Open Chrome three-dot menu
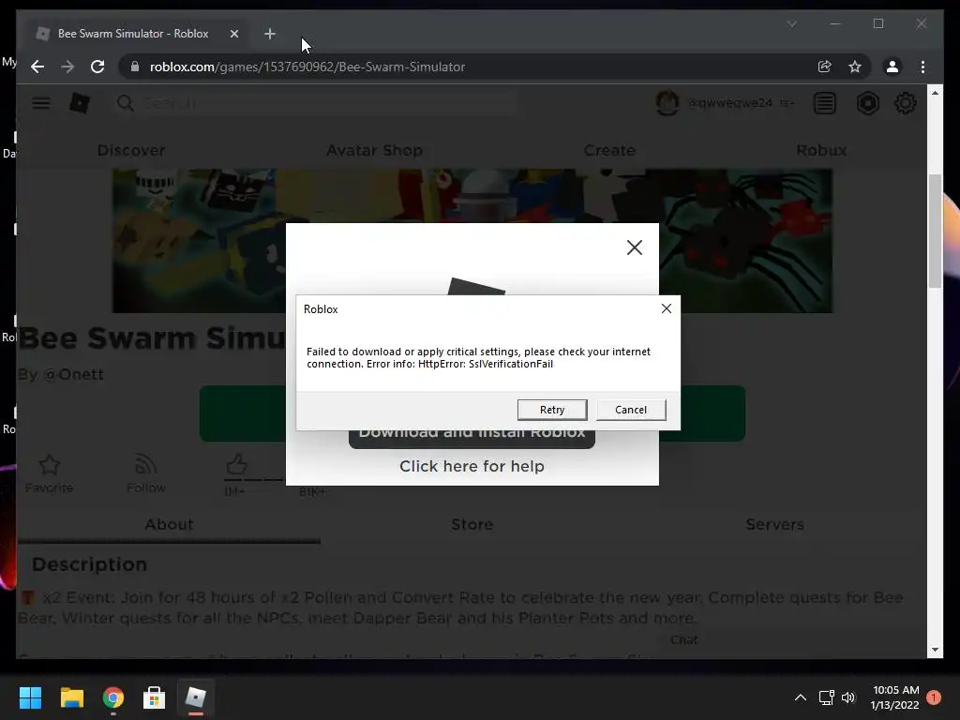This screenshot has width=960, height=720. click(x=922, y=67)
